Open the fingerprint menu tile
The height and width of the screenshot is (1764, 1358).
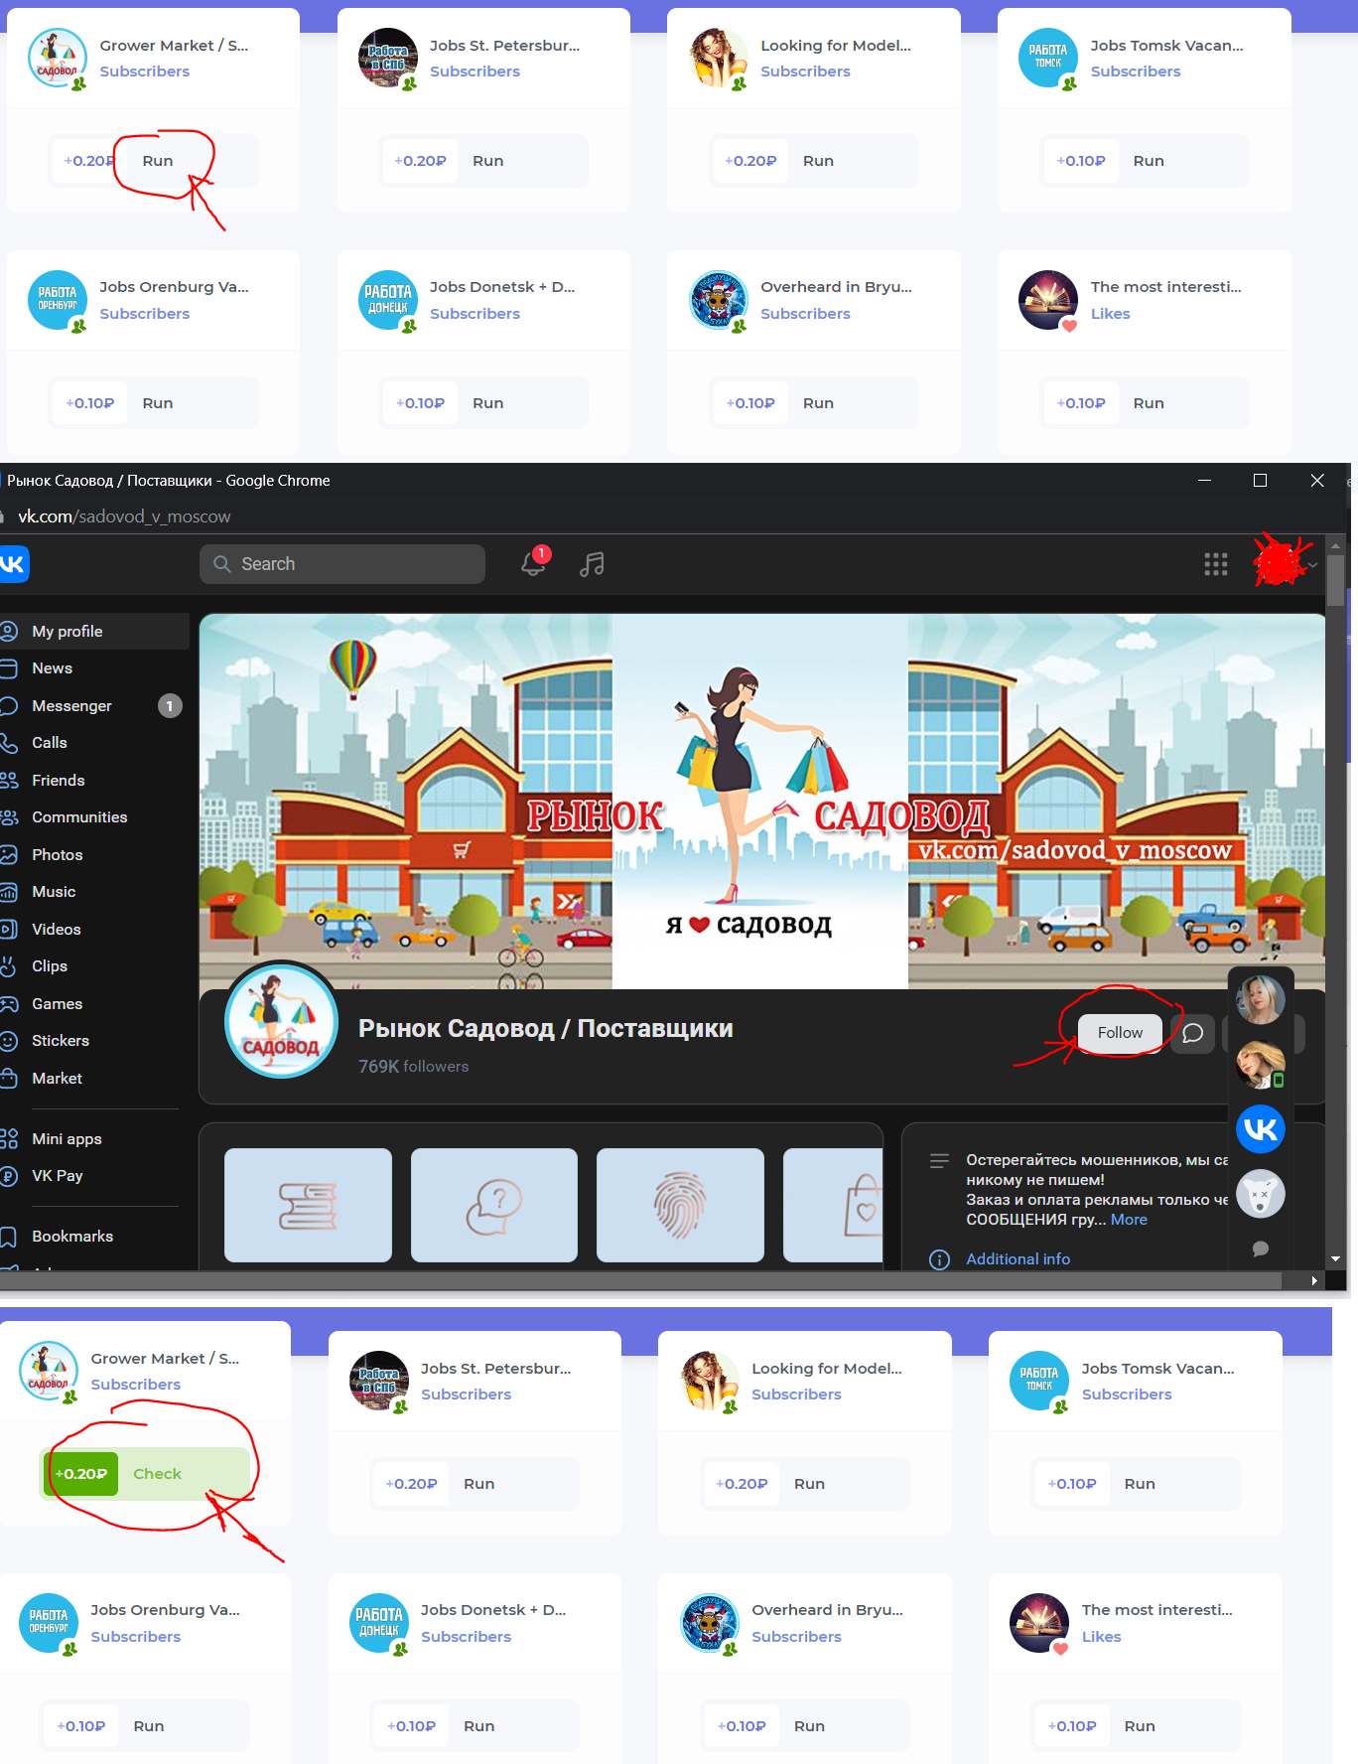point(680,1206)
